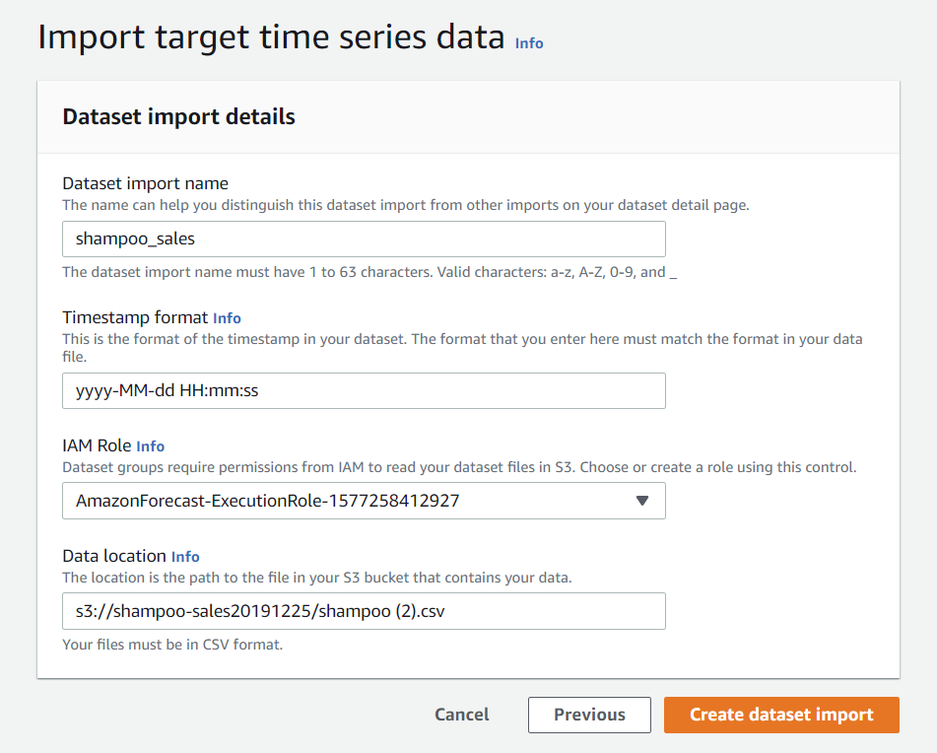Click the Data location label text
This screenshot has width=937, height=753.
(x=114, y=556)
